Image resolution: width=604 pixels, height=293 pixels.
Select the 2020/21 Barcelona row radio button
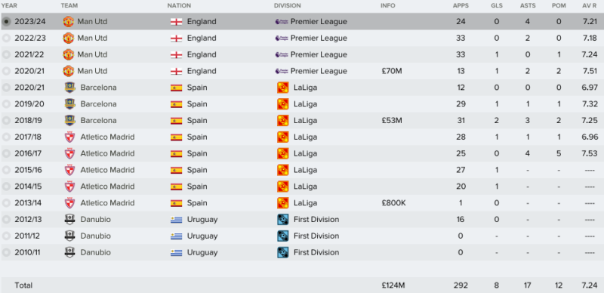(x=6, y=88)
